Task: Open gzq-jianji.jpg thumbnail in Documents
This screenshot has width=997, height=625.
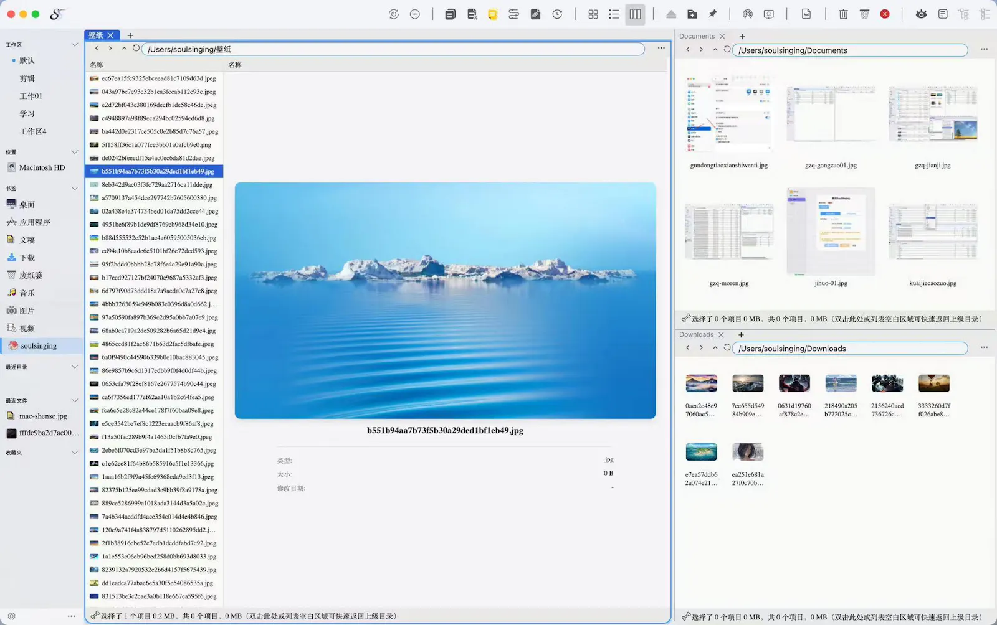Action: point(933,115)
